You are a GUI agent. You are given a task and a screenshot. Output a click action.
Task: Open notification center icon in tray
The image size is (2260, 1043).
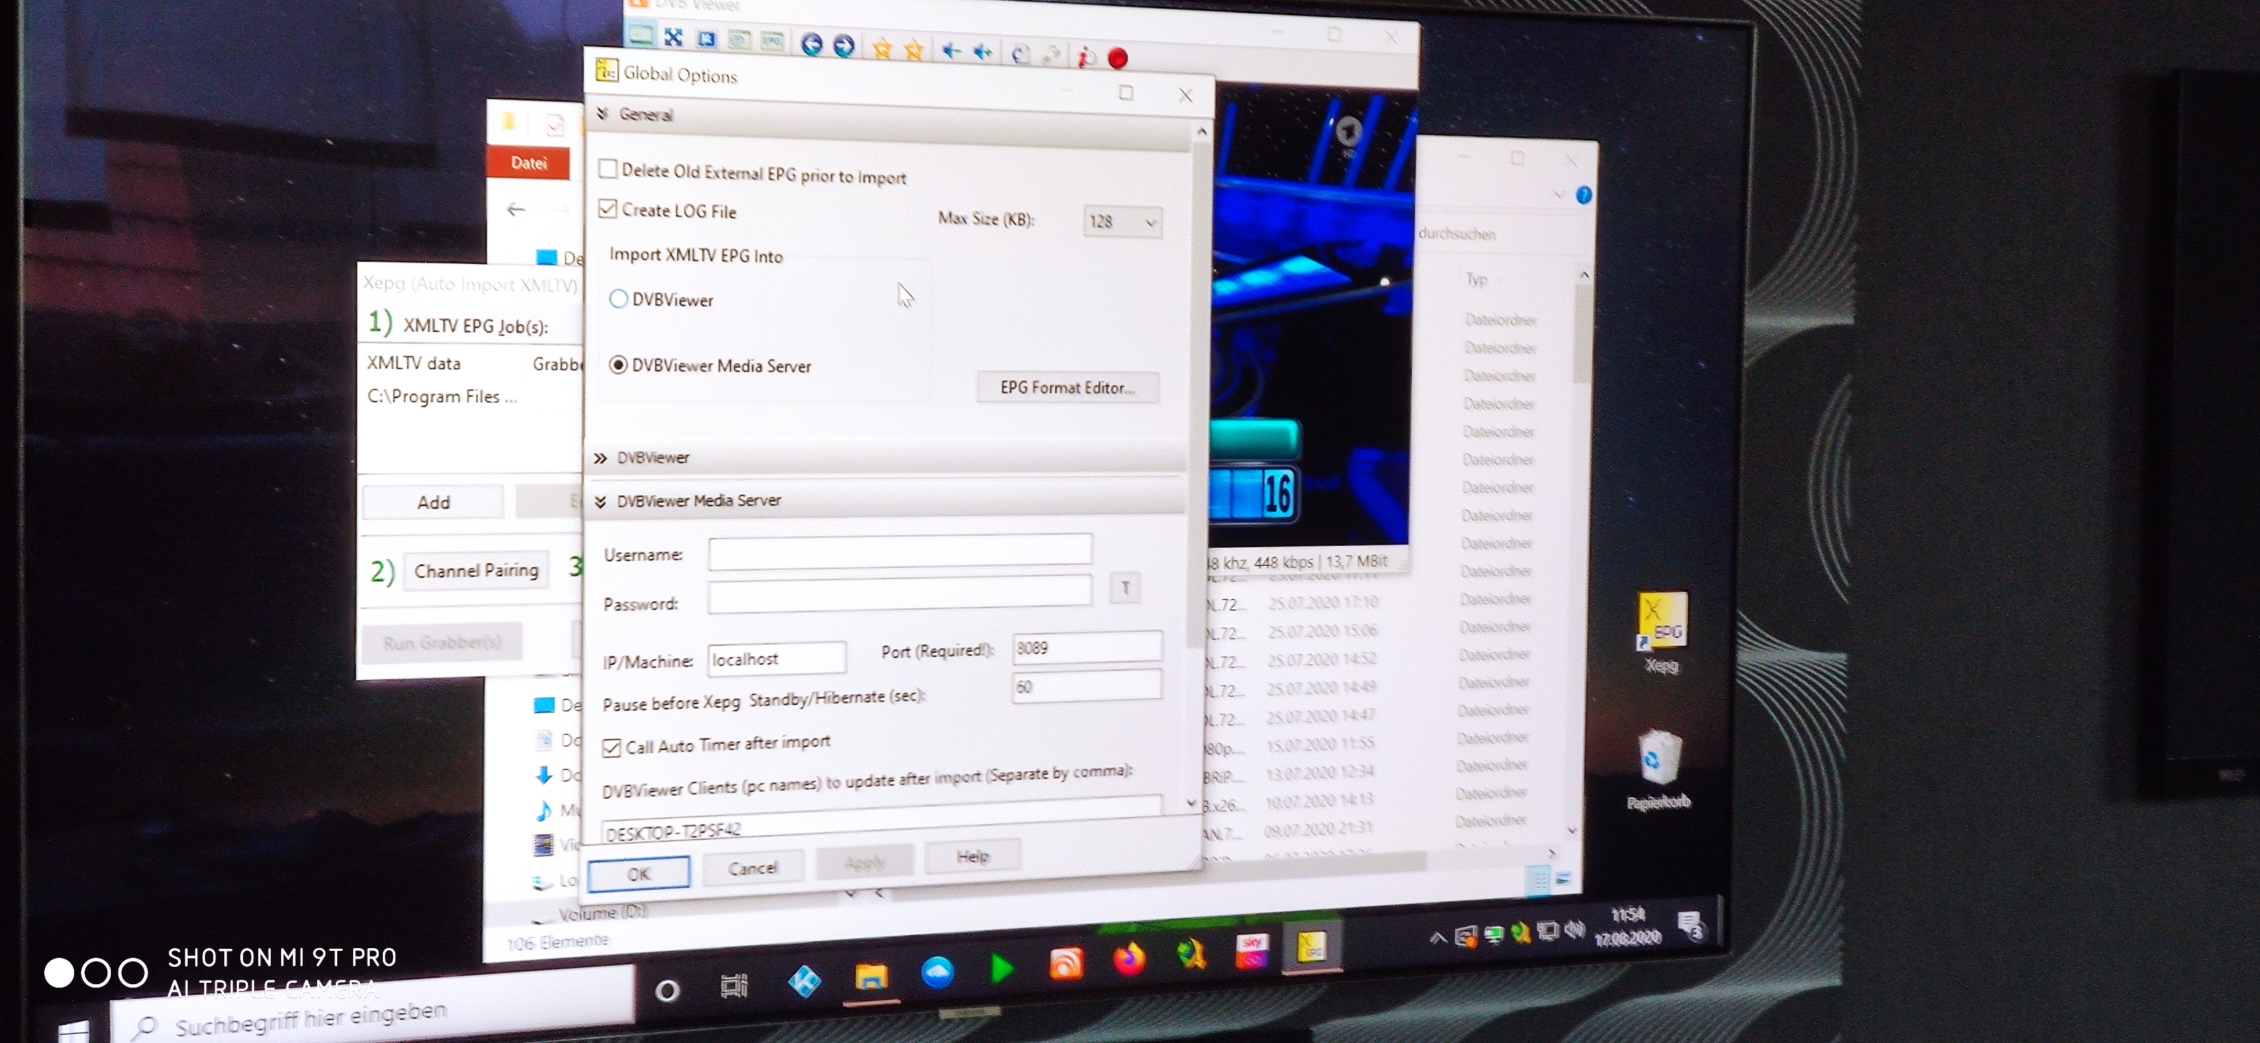1689,924
